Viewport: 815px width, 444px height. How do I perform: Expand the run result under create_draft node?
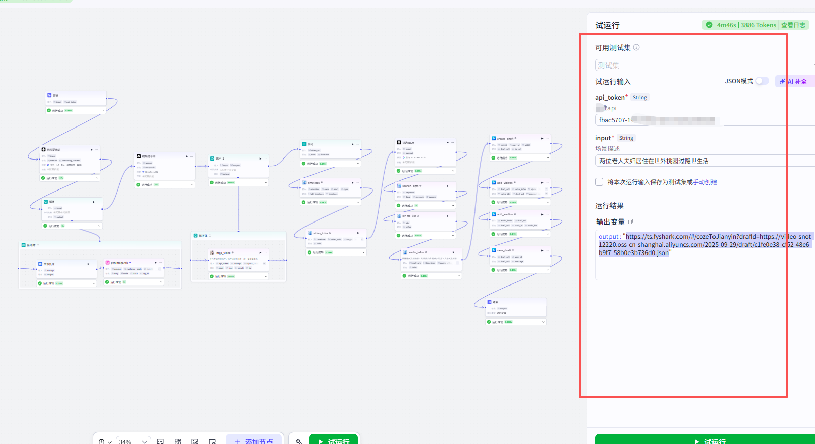click(x=548, y=158)
